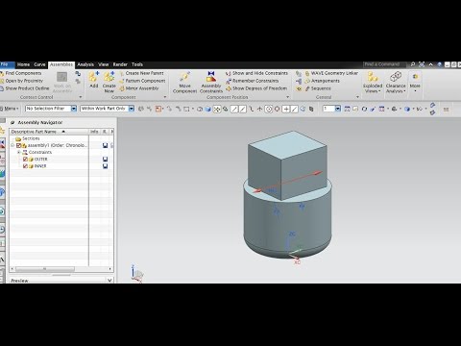
Task: Click Find Components
Action: tap(21, 73)
